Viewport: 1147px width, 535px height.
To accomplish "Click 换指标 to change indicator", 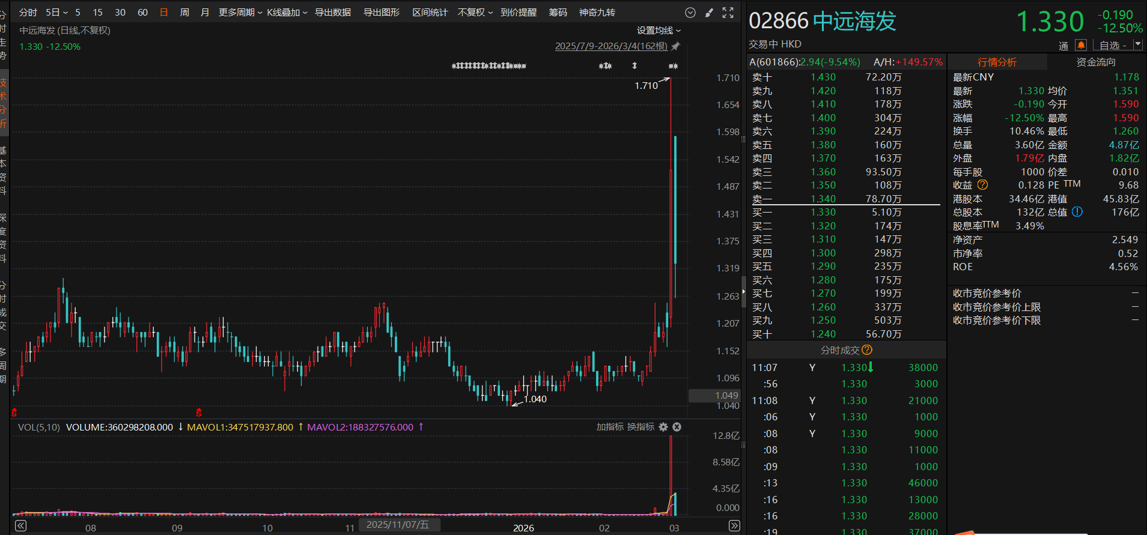I will (x=641, y=427).
